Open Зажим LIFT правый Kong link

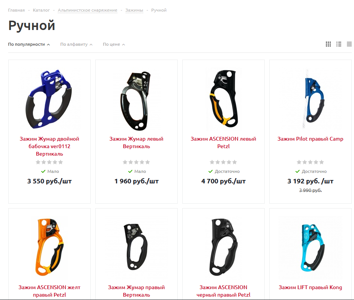pyautogui.click(x=310, y=288)
